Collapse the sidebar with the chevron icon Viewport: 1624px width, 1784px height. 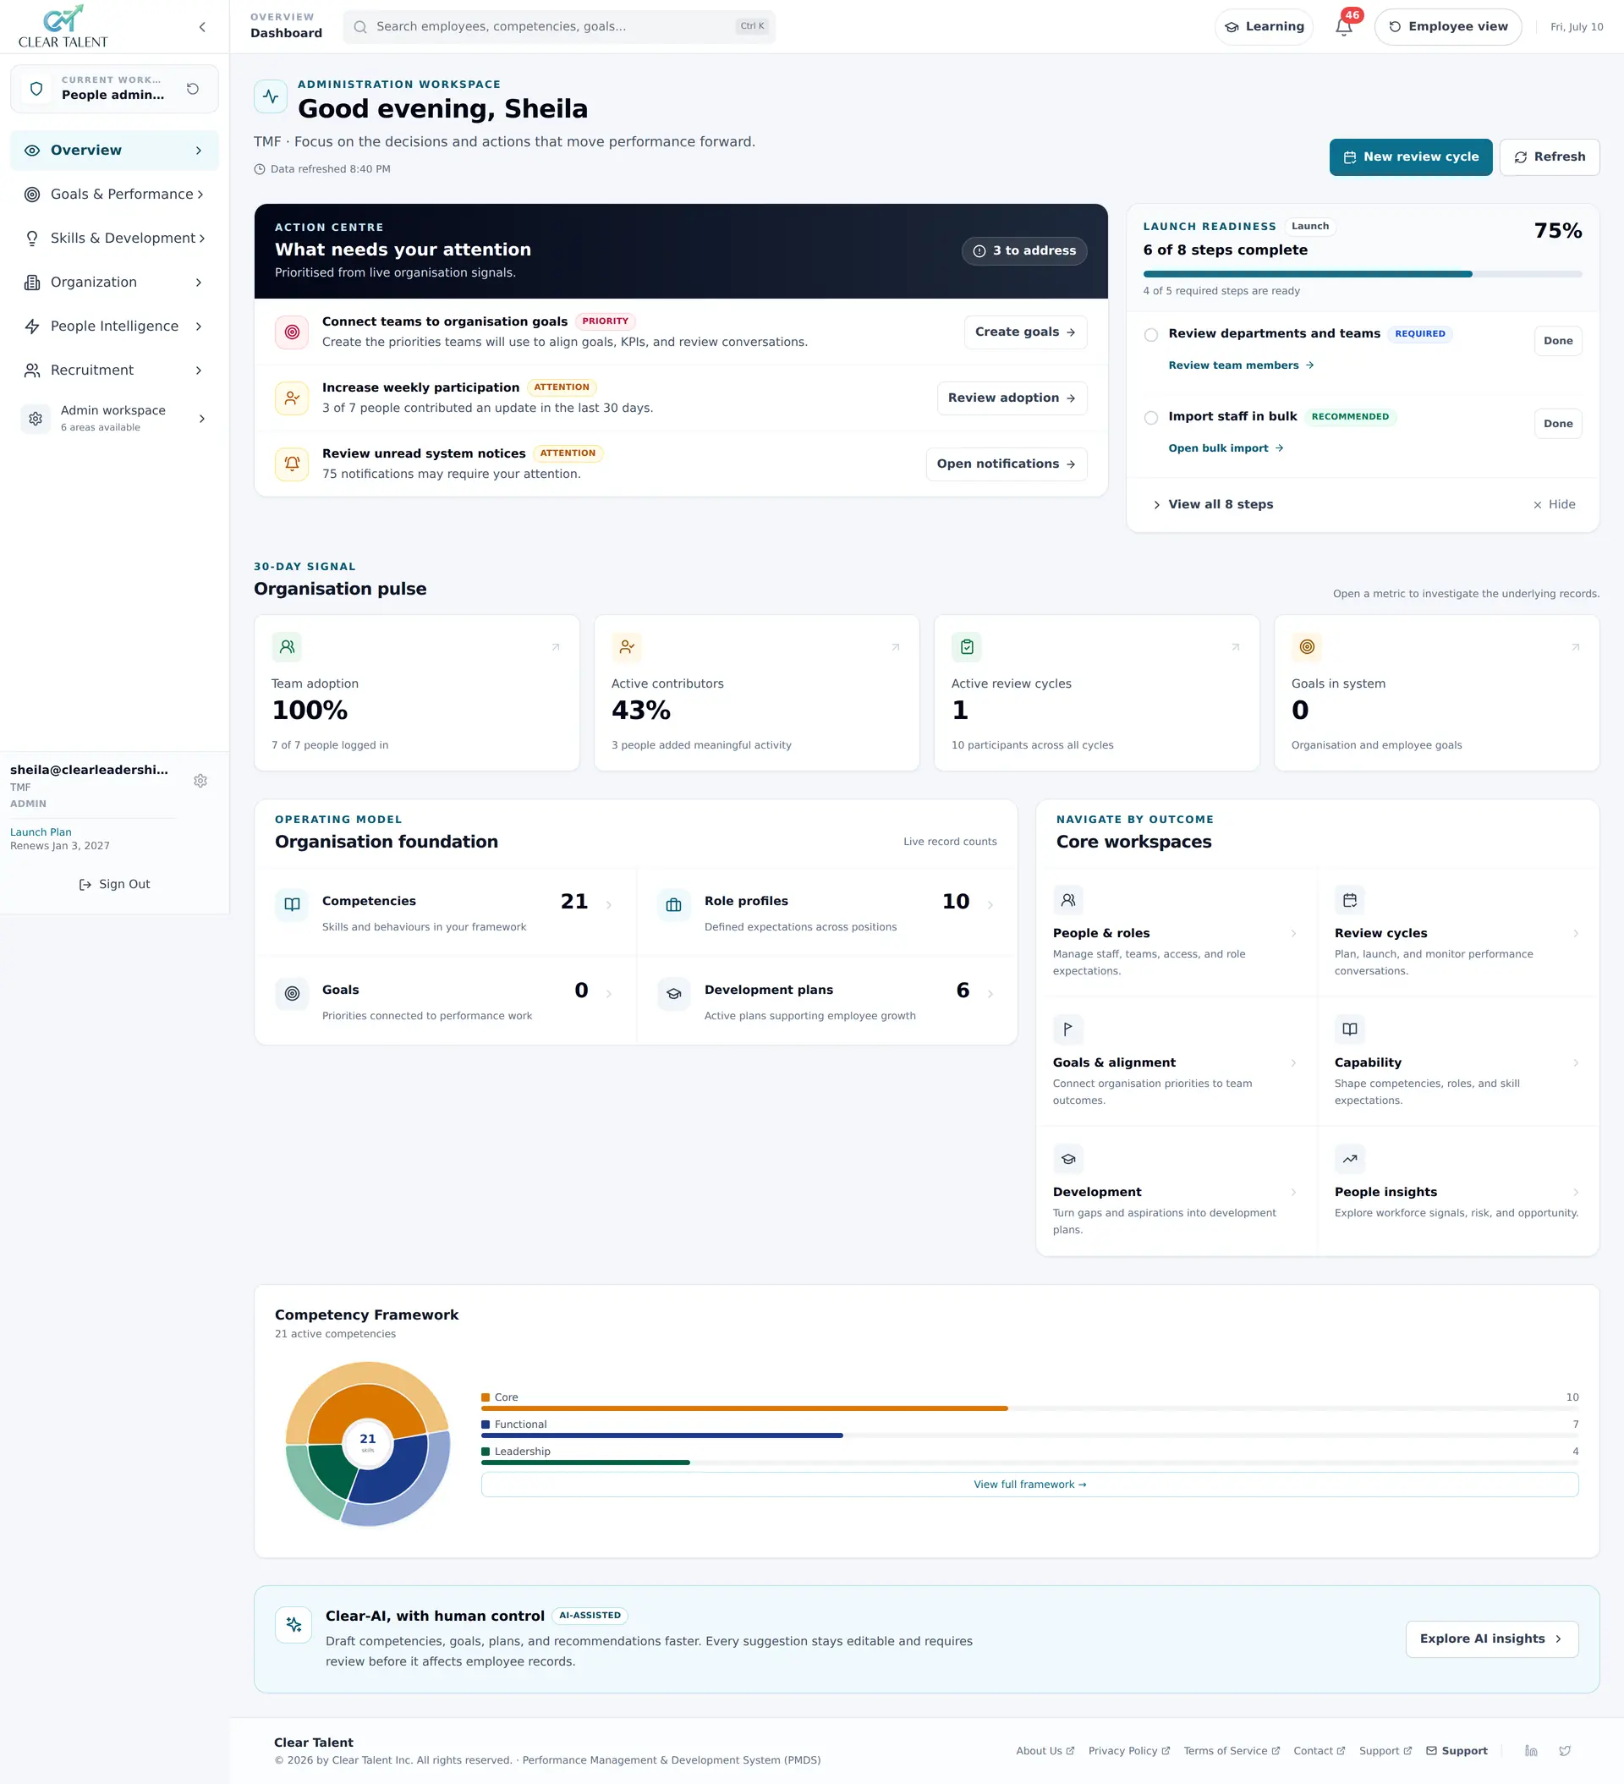pos(203,27)
